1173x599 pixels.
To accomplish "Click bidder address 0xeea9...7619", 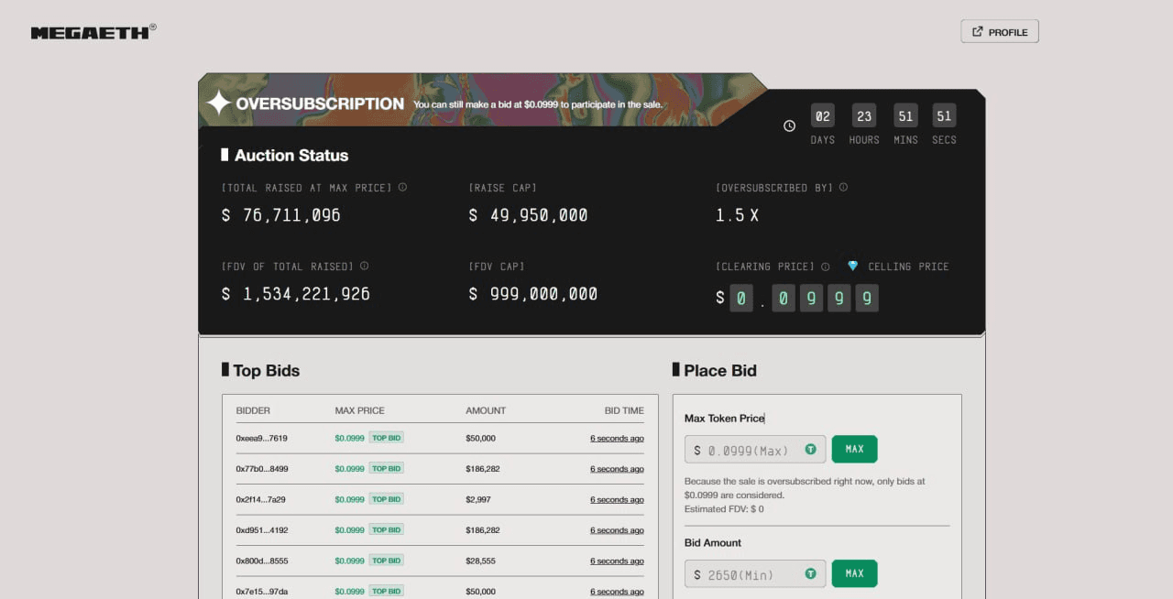I will coord(261,438).
